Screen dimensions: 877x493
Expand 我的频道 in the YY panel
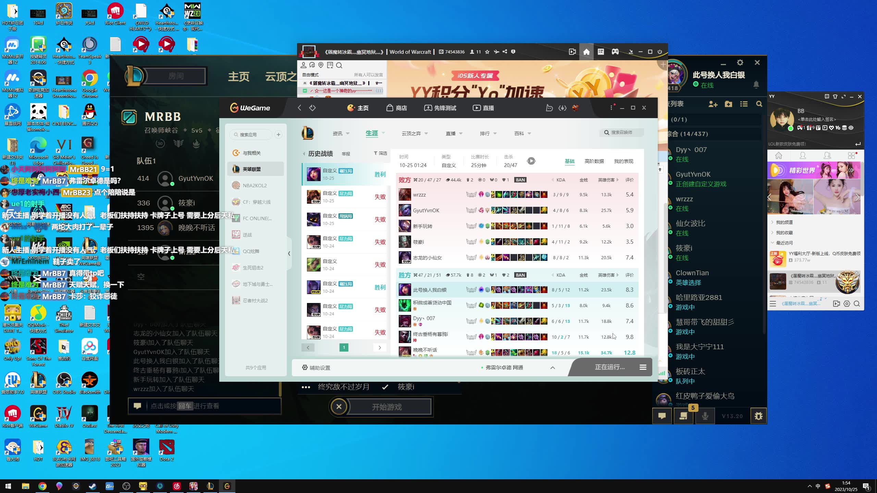(784, 222)
